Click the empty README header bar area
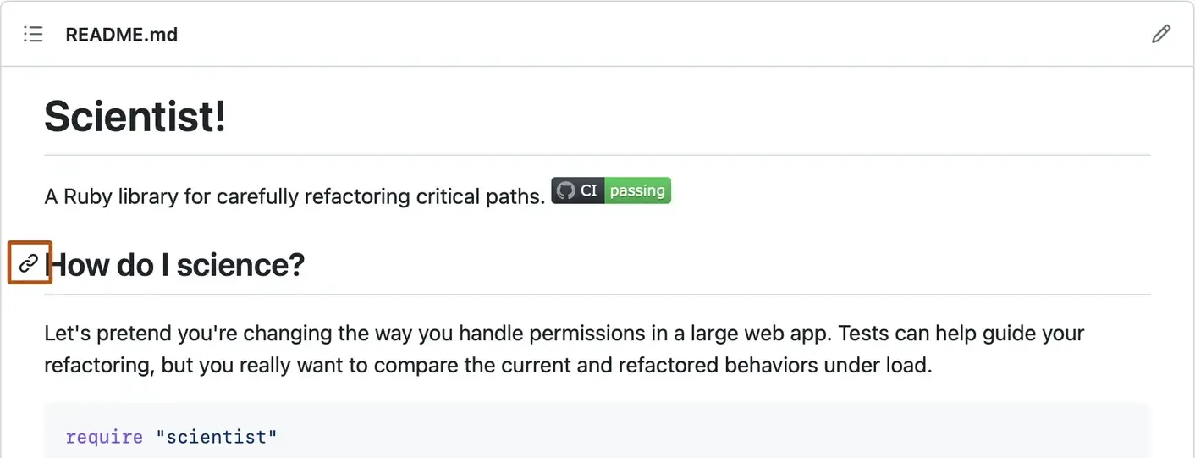 pos(660,35)
